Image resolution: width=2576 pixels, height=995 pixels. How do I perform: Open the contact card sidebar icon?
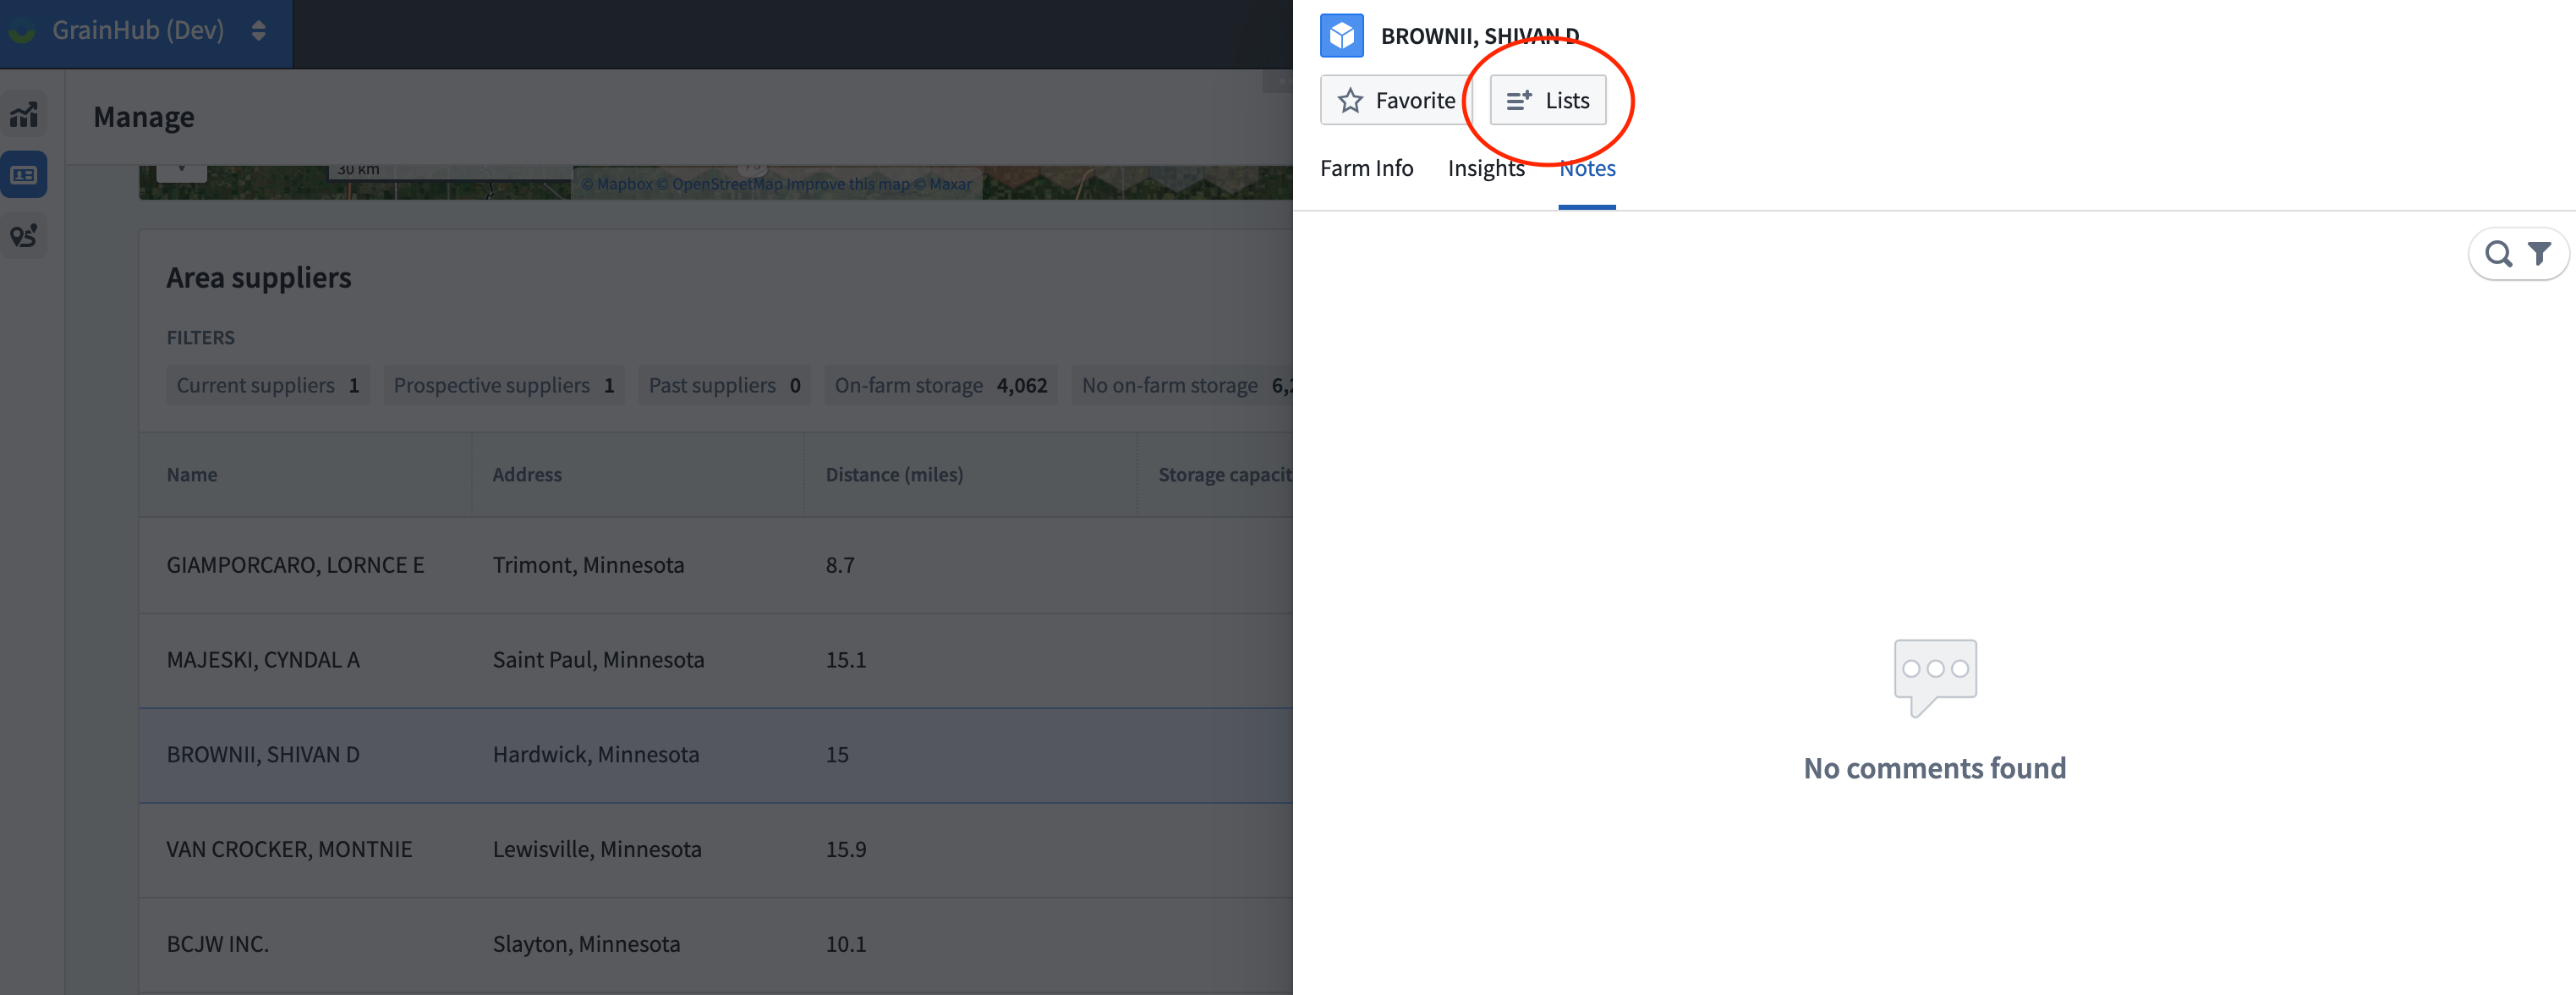[24, 175]
